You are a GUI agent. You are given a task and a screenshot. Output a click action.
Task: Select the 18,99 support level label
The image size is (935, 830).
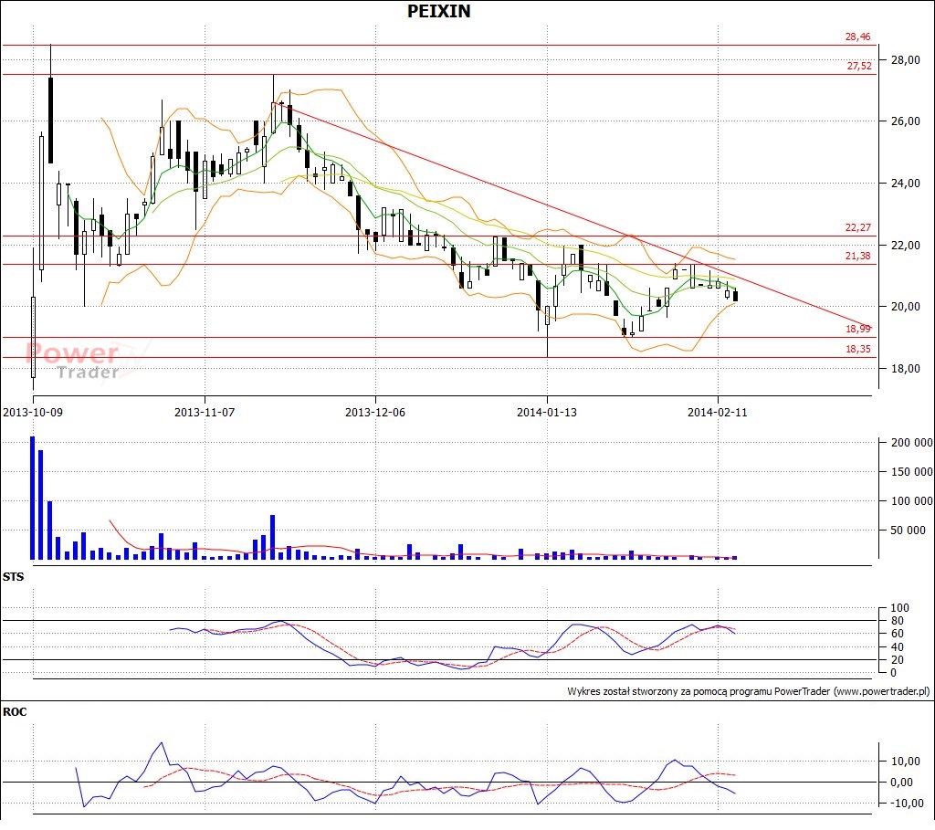[857, 329]
